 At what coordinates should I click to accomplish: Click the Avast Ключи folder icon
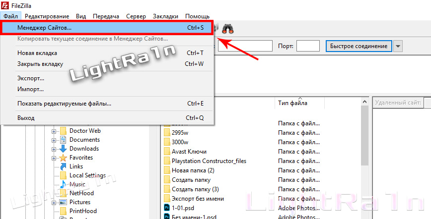[x=167, y=152]
